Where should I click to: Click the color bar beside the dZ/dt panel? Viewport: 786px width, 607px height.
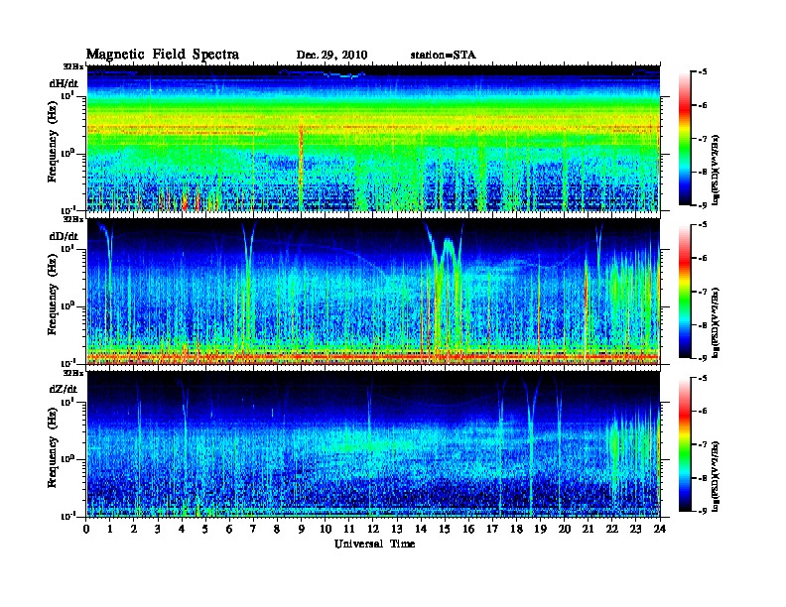685,443
